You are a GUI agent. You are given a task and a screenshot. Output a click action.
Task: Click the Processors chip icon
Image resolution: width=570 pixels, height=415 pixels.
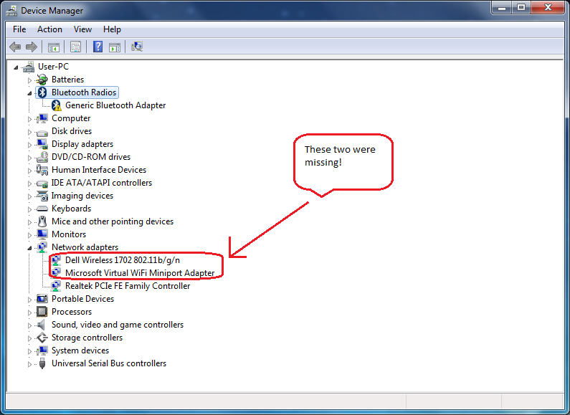click(42, 312)
